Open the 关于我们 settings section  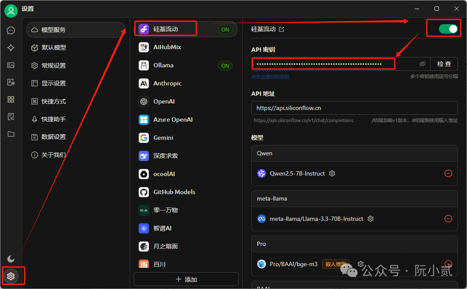76,155
